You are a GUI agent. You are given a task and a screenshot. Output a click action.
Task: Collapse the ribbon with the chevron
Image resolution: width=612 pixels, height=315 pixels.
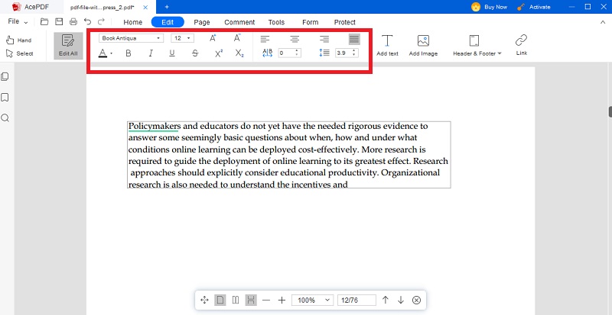602,22
